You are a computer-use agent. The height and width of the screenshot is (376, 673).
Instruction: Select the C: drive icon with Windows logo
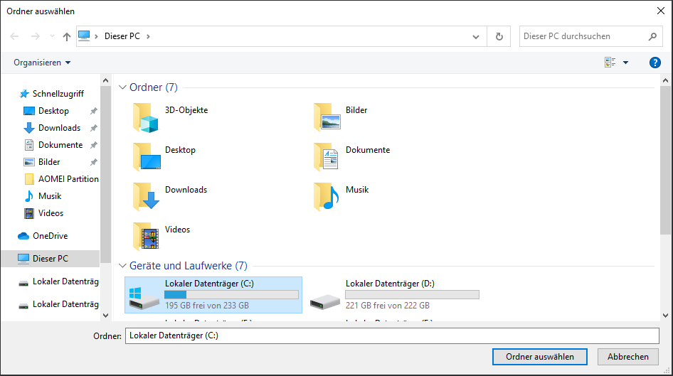coord(144,298)
